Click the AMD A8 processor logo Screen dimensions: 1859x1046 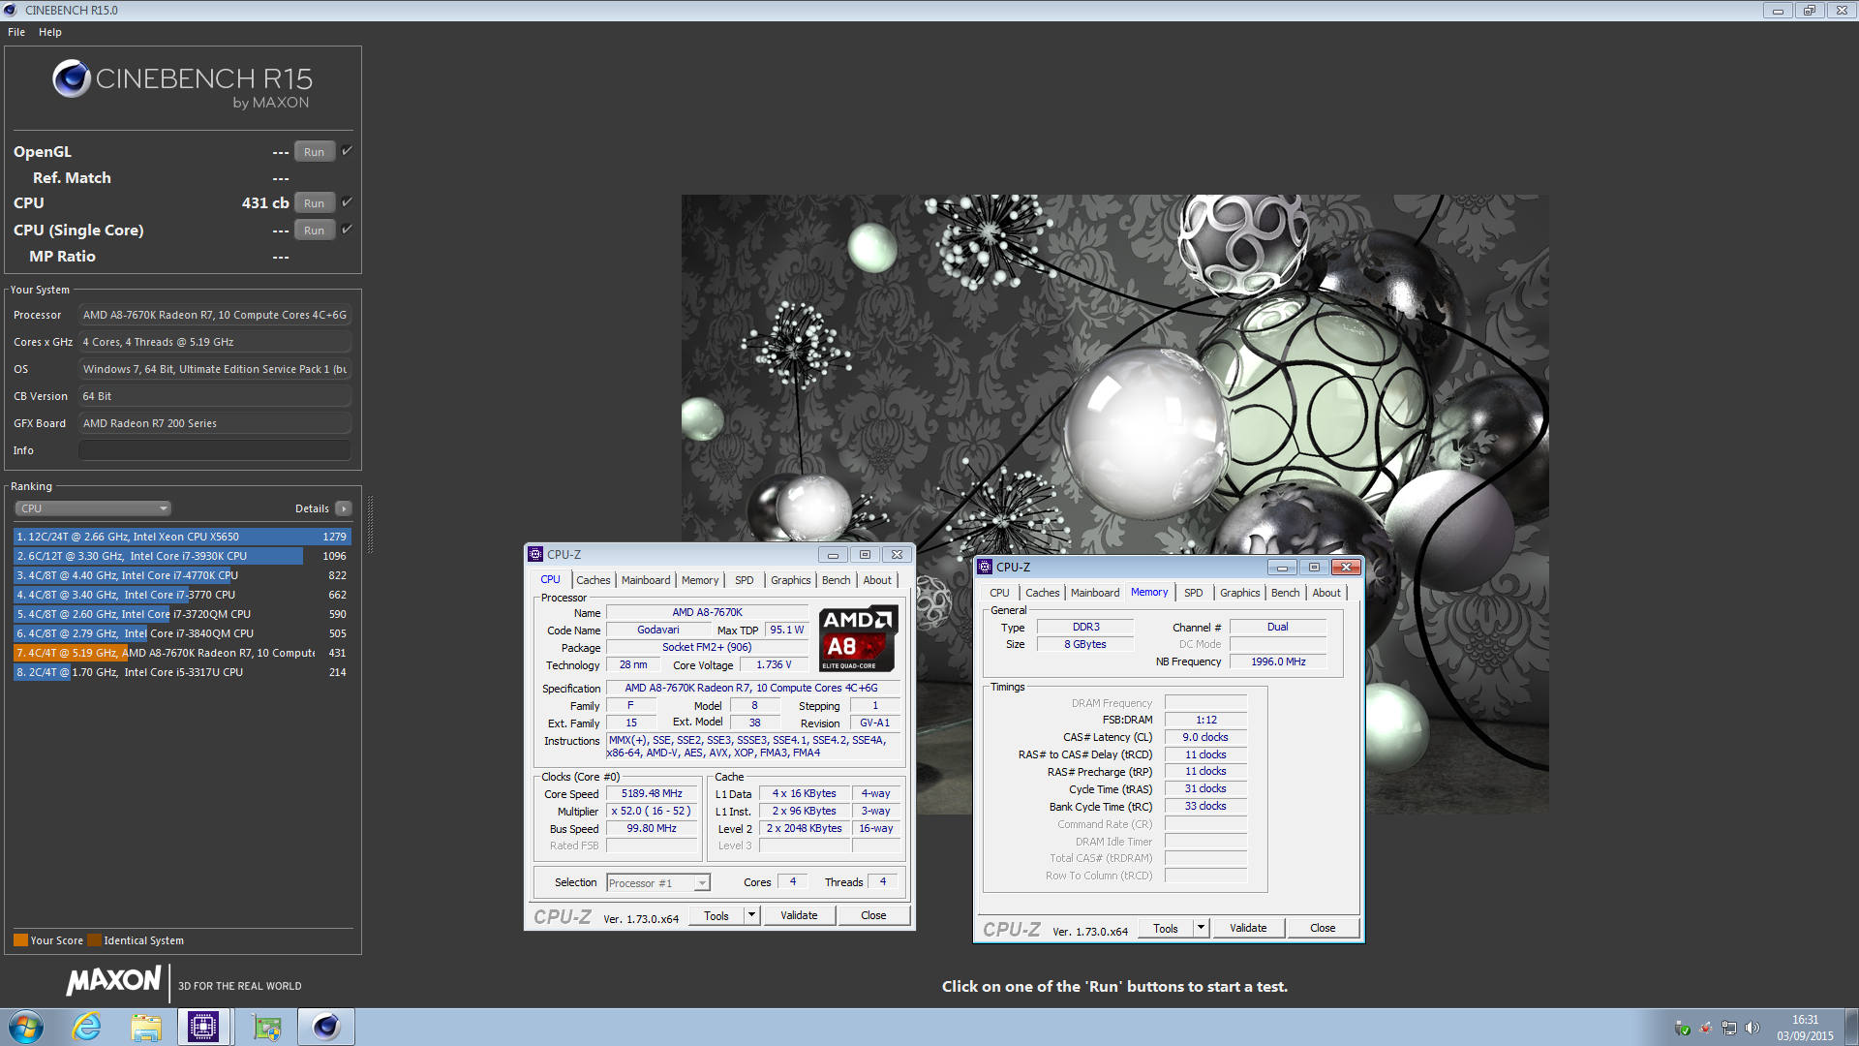point(858,639)
